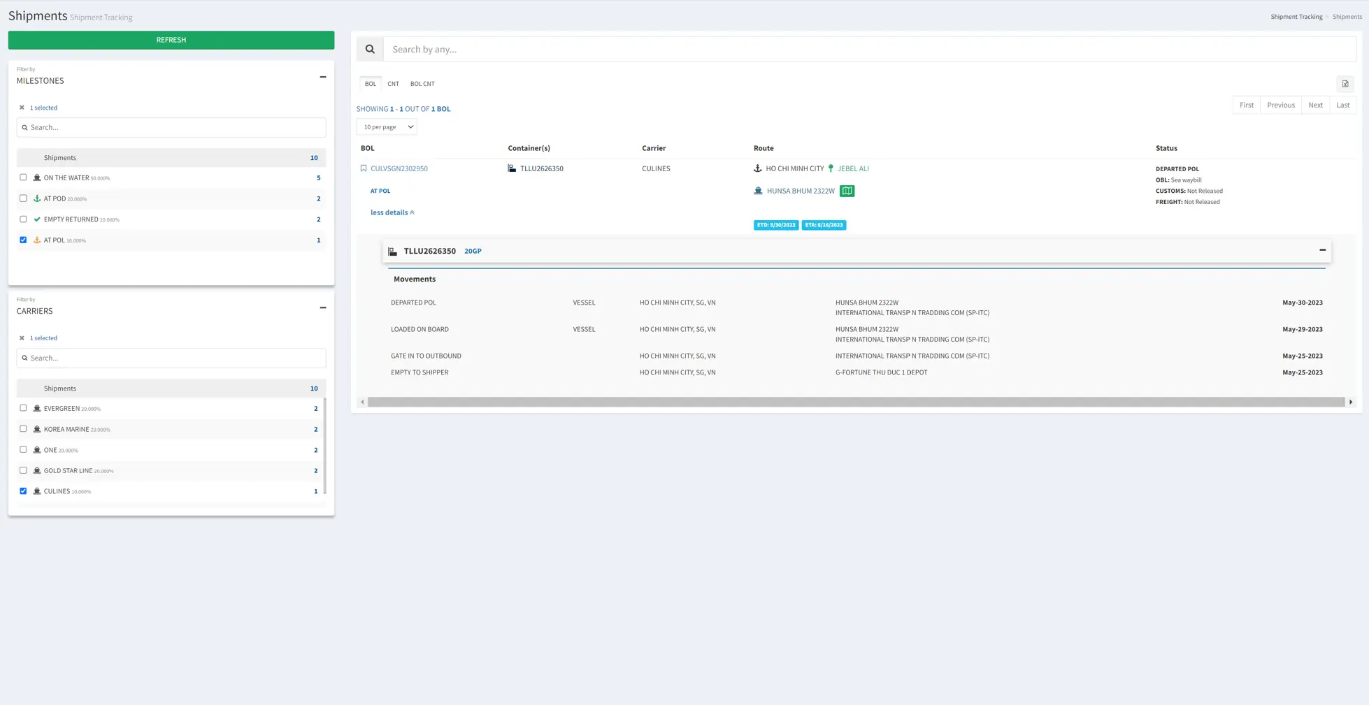Collapse the Carriers filter panel
The image size is (1369, 705).
(x=323, y=307)
